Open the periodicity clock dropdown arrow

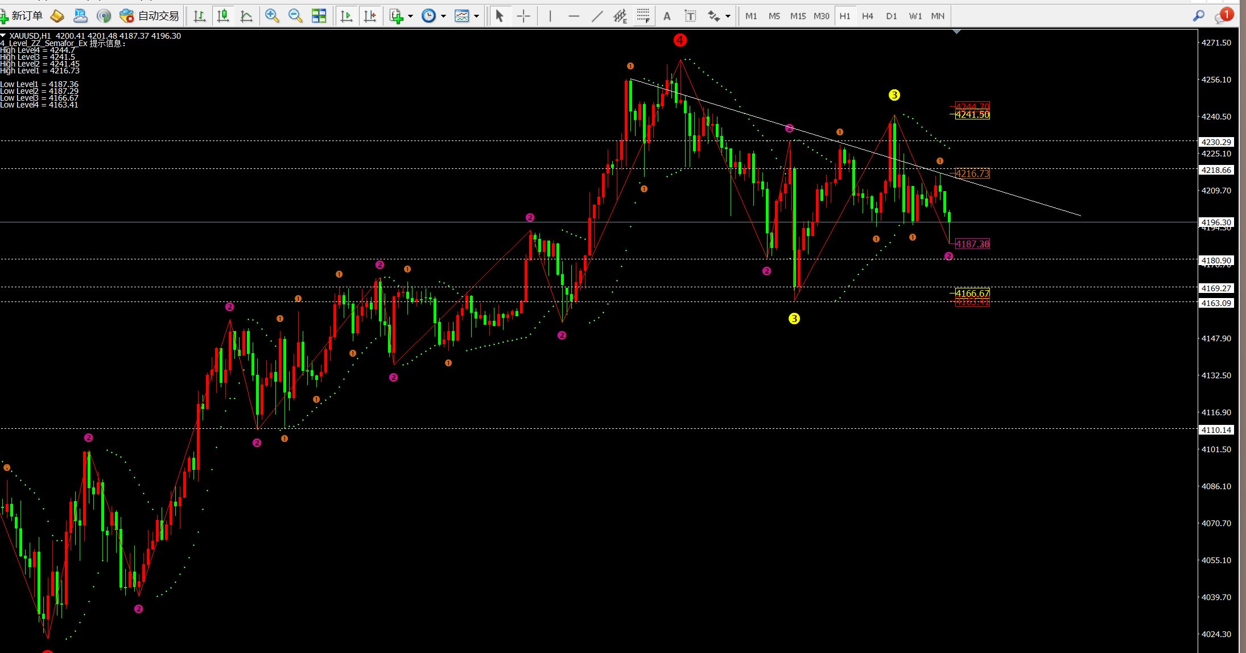point(443,16)
